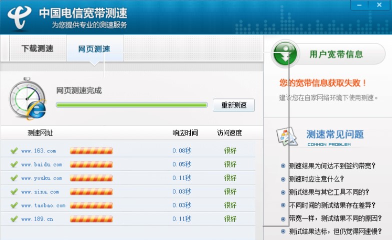392x240 pixels.
Task: Open FAQ 测试结果达标，但仍觉得网速慢？
Action: pyautogui.click(x=335, y=231)
